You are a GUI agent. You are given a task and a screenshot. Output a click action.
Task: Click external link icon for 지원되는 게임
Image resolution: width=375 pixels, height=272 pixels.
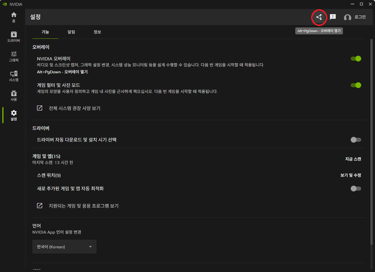40,206
